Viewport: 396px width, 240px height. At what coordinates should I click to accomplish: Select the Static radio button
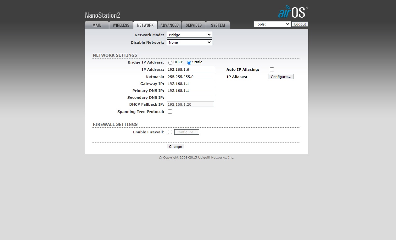point(189,63)
